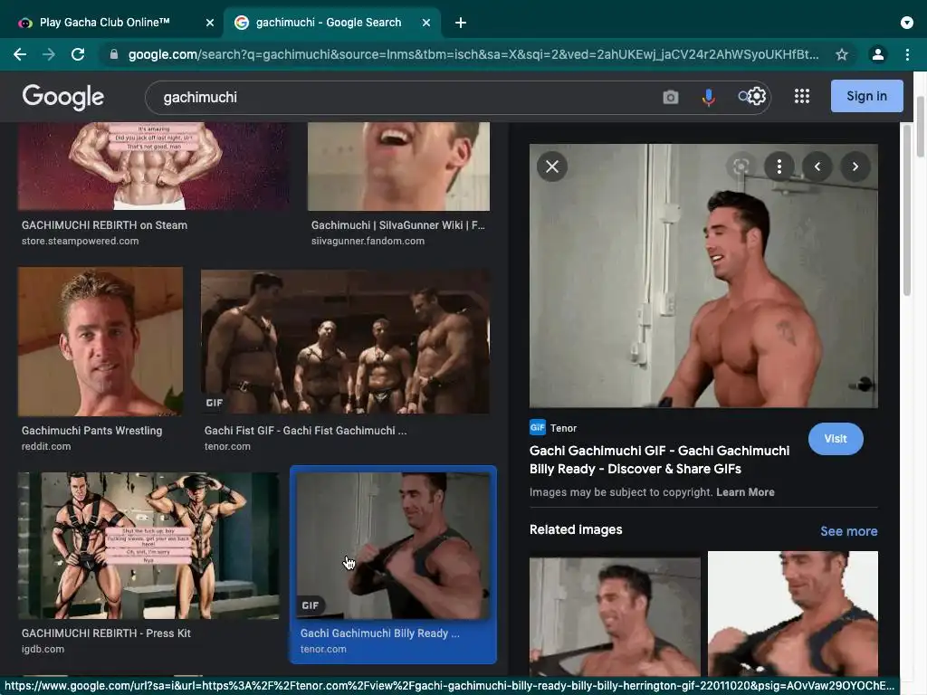The image size is (927, 695).
Task: Open a new browser tab
Action: 461,23
